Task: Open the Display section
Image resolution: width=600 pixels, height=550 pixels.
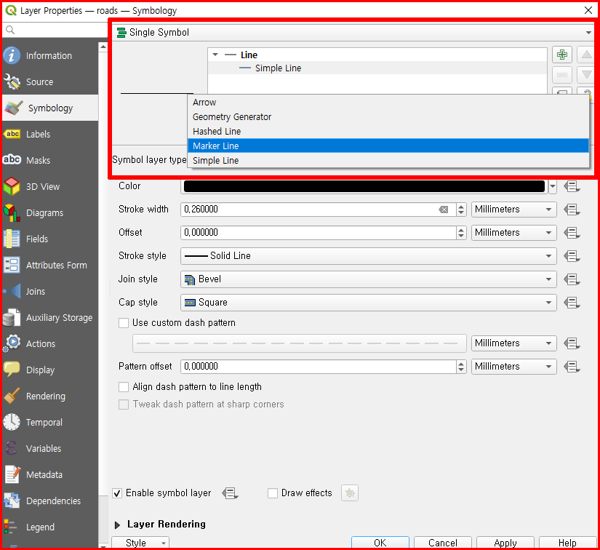Action: click(x=49, y=370)
